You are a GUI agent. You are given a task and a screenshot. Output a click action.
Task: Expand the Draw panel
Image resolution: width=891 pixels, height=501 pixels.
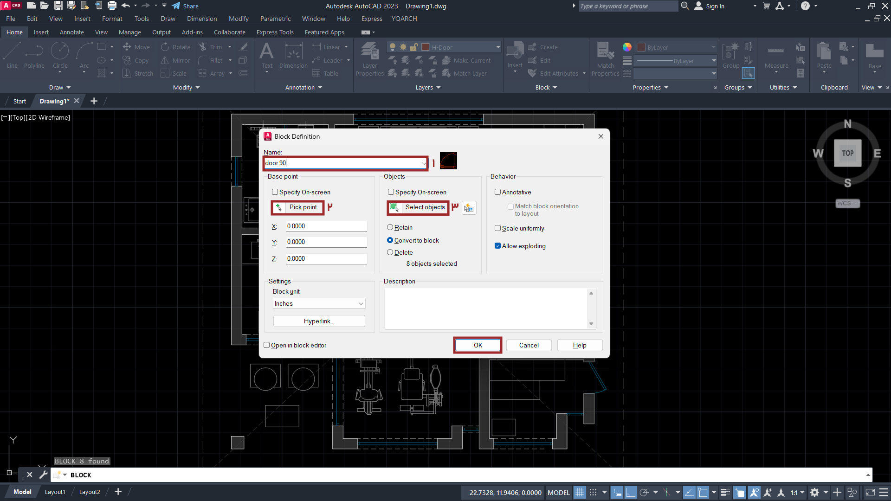tap(60, 88)
